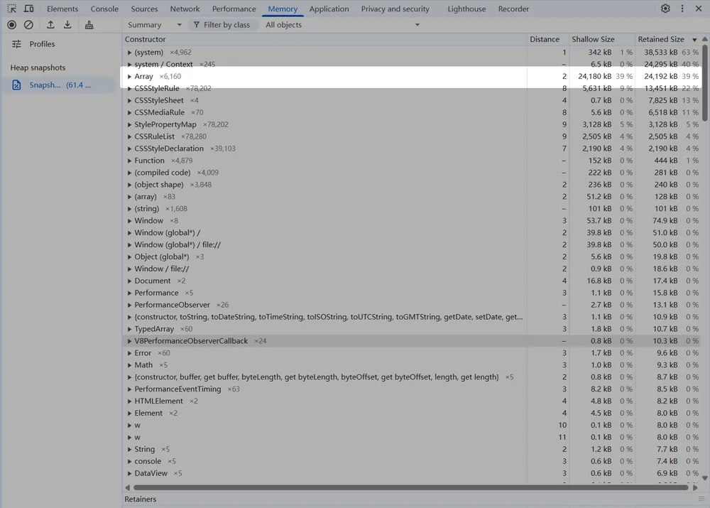Expand the (compiled code) row
710x508 pixels.
[129, 173]
